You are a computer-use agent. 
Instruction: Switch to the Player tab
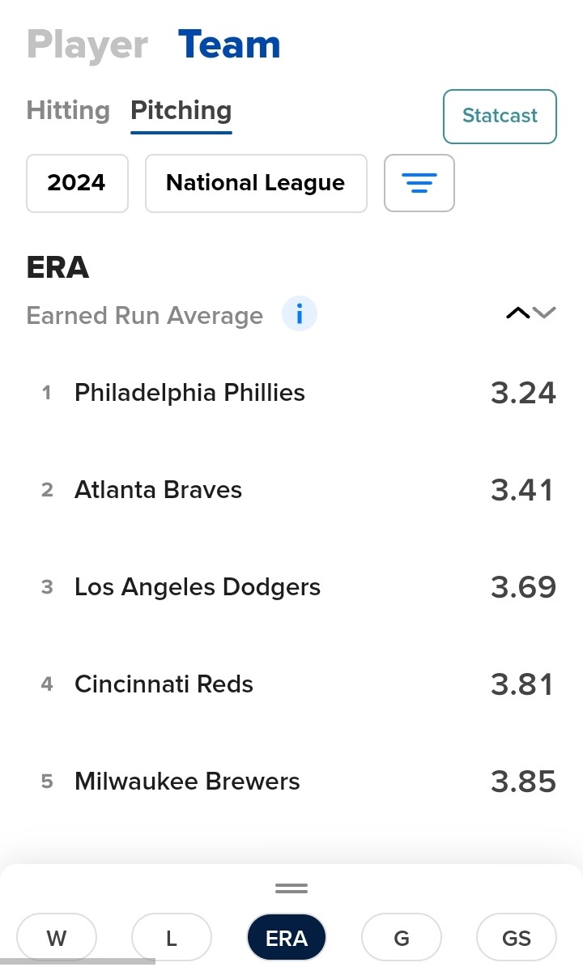(x=87, y=45)
